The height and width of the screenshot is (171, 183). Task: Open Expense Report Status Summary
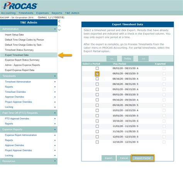(22, 60)
